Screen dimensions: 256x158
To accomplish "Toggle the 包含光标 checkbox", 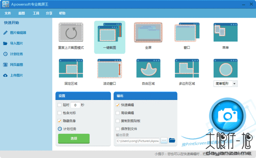I will point(59,113).
